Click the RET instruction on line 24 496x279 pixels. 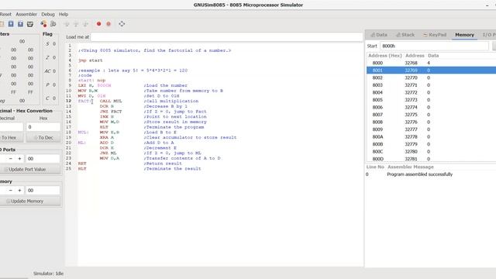tap(82, 164)
